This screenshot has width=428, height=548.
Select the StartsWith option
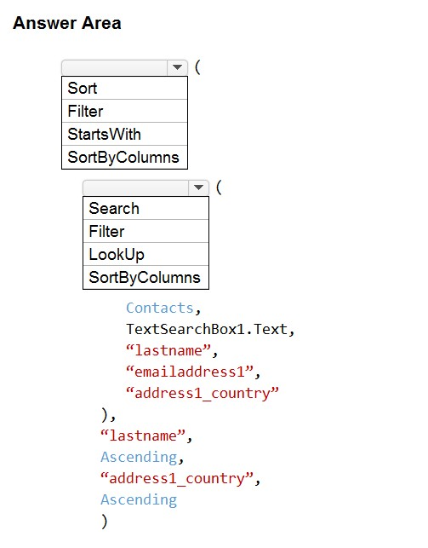[x=124, y=134]
